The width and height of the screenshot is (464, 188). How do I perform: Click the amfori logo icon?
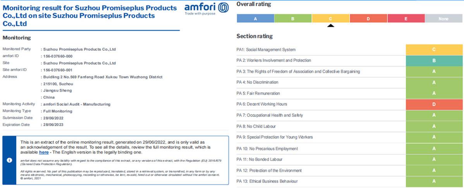(223, 8)
